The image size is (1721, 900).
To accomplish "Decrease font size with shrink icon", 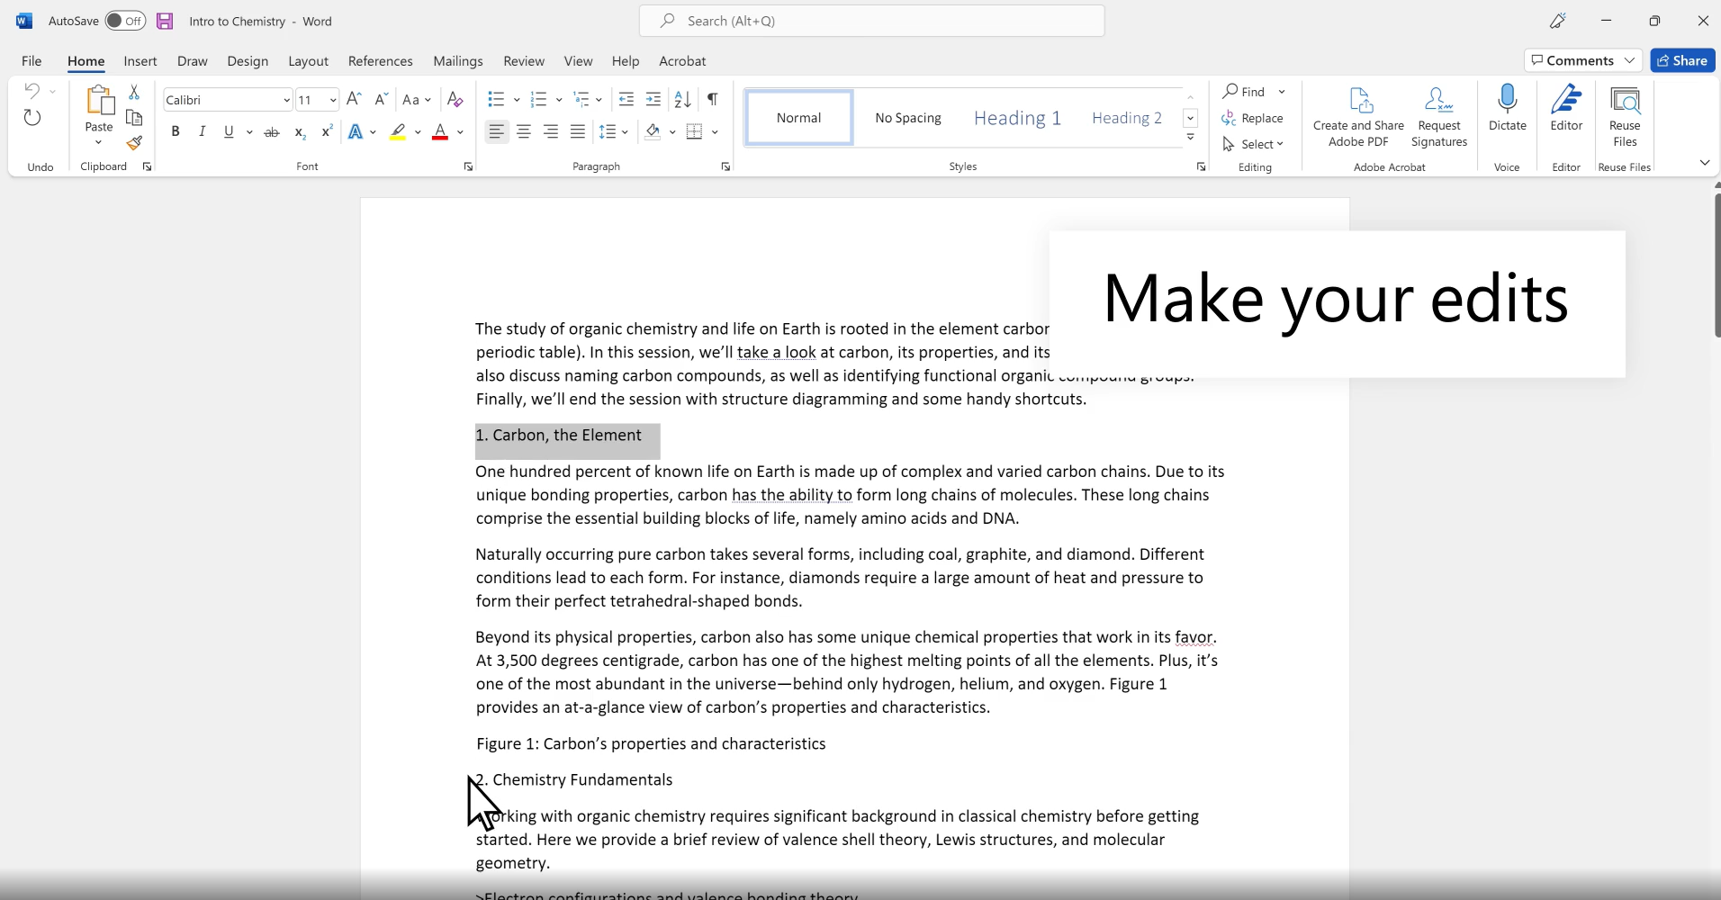I will [381, 99].
